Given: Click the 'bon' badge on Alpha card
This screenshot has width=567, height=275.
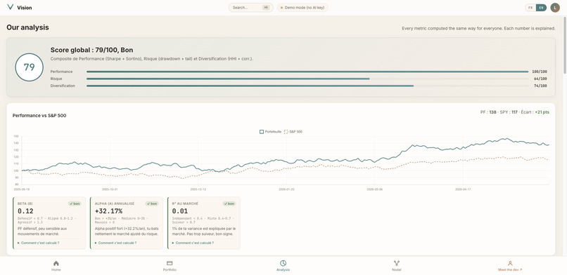Looking at the screenshot, I should coord(152,203).
